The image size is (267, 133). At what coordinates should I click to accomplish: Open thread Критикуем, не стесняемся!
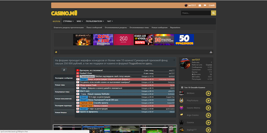point(91,70)
